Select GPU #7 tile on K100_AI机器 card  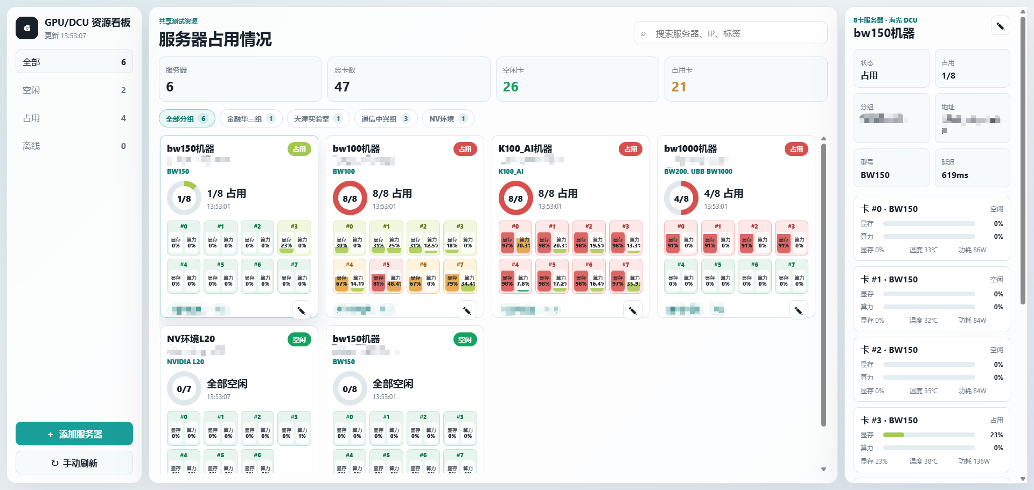point(625,276)
